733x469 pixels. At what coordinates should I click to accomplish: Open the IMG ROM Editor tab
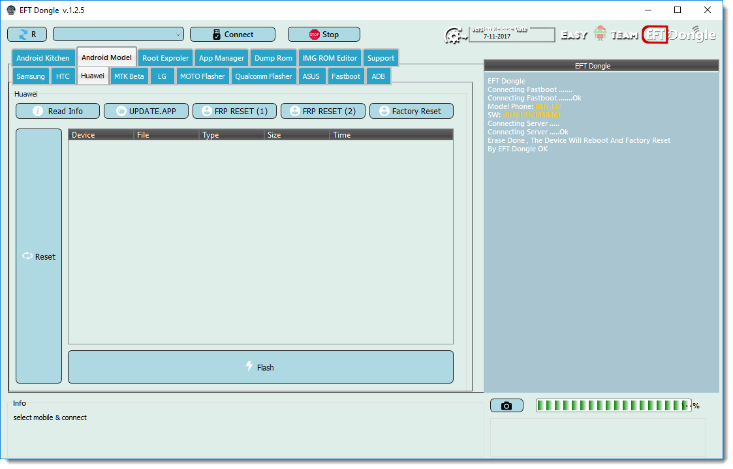330,58
